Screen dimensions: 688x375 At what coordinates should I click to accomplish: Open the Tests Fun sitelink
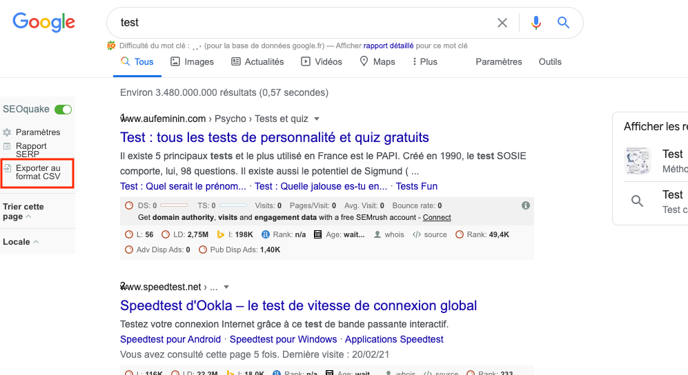pyautogui.click(x=417, y=186)
